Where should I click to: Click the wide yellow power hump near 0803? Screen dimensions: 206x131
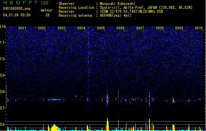(x=55, y=127)
